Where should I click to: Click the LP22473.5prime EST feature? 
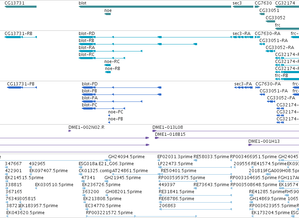[x=195, y=167]
